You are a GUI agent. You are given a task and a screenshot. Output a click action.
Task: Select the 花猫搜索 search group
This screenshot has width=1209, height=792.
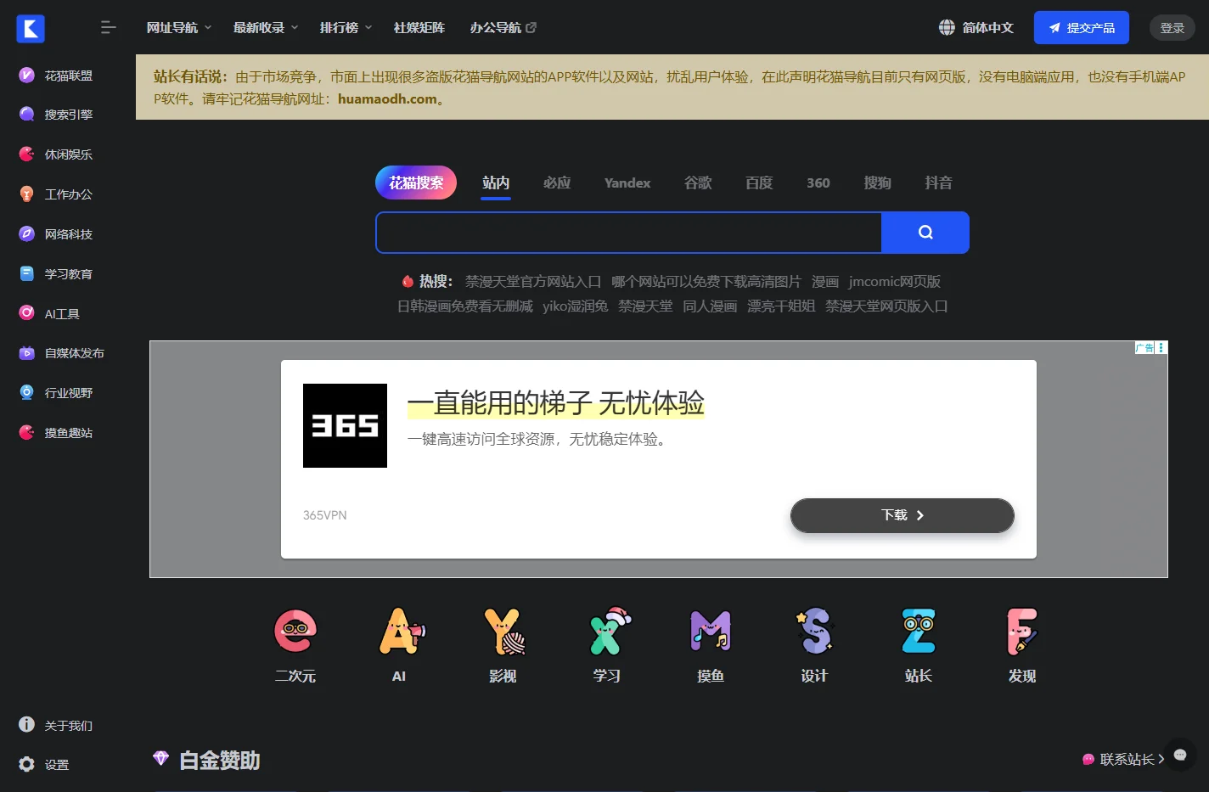coord(416,183)
